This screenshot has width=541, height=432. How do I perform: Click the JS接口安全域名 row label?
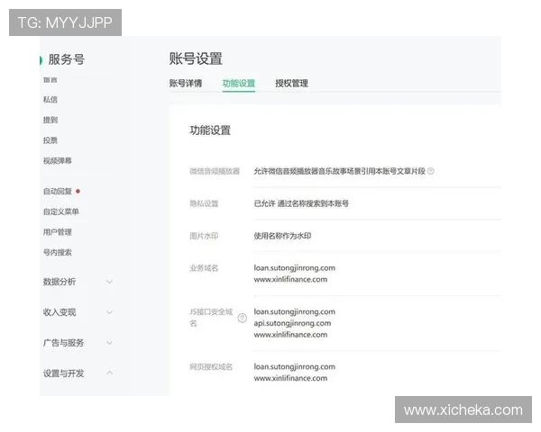point(211,318)
